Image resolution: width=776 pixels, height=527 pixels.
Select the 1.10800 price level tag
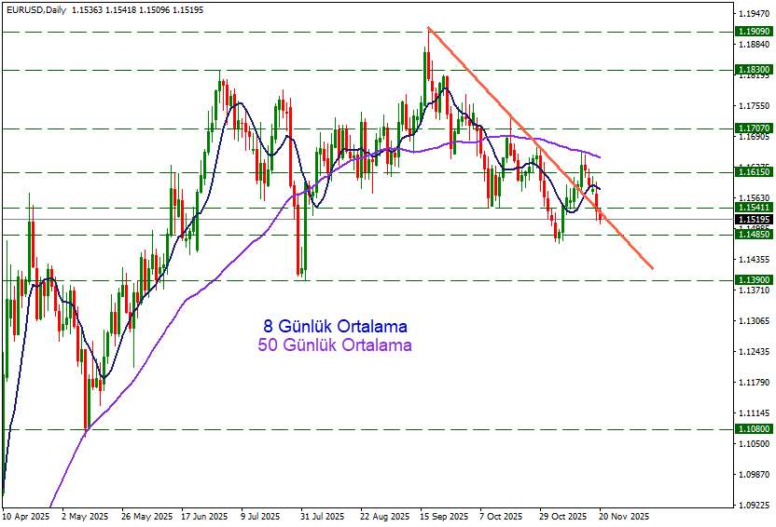tap(753, 429)
